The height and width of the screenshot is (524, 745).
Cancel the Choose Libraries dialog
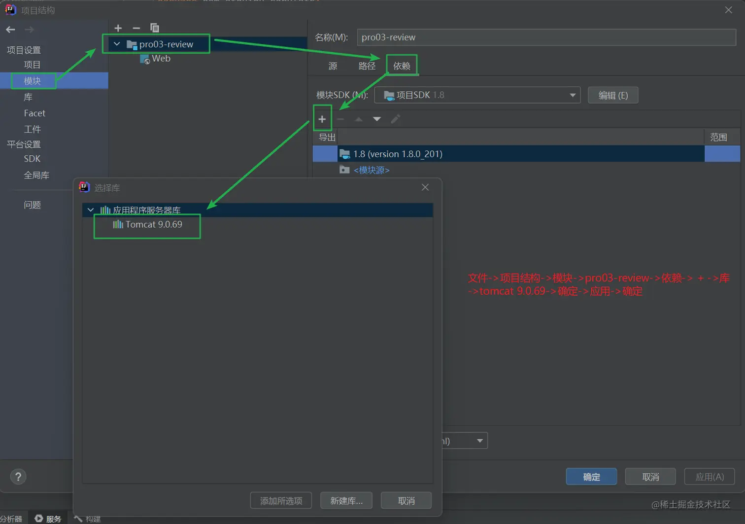pos(406,501)
